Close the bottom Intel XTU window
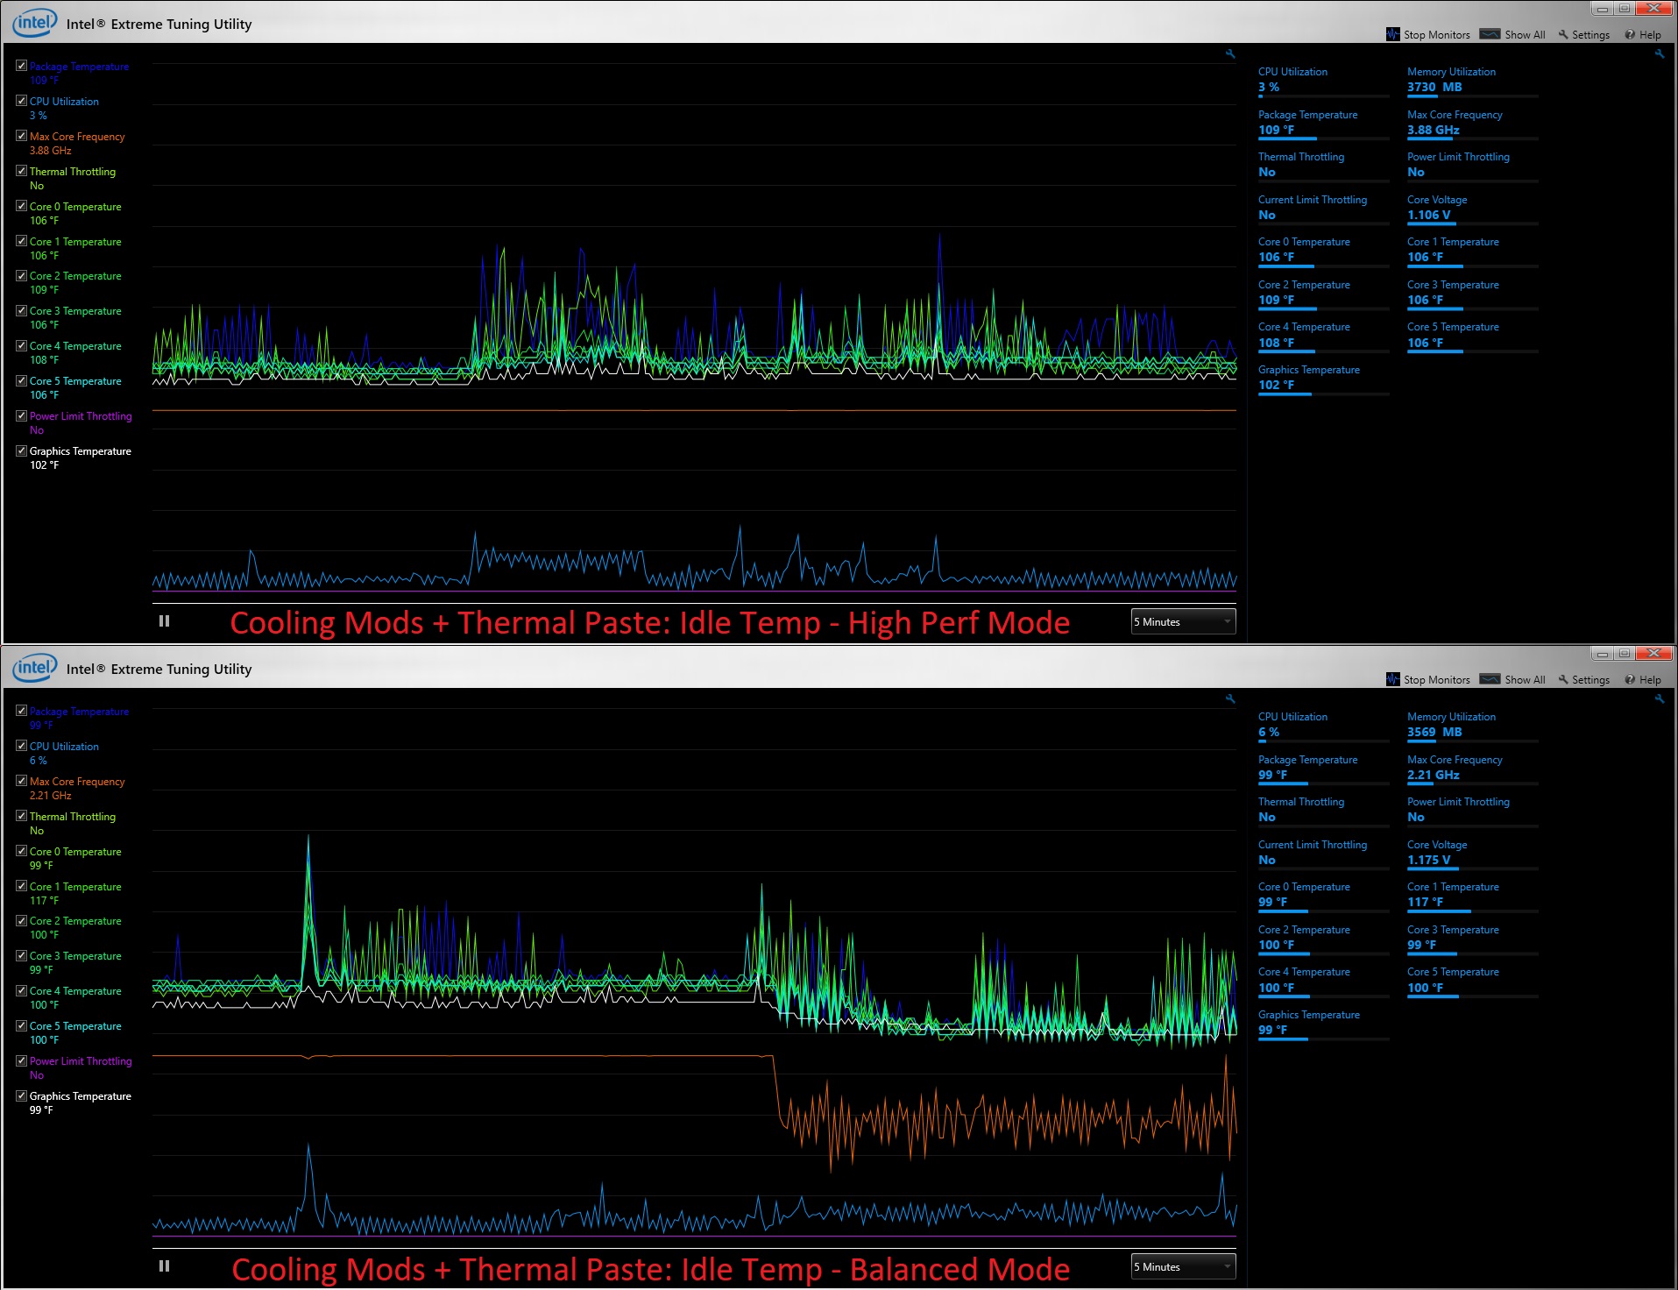 click(x=1654, y=654)
